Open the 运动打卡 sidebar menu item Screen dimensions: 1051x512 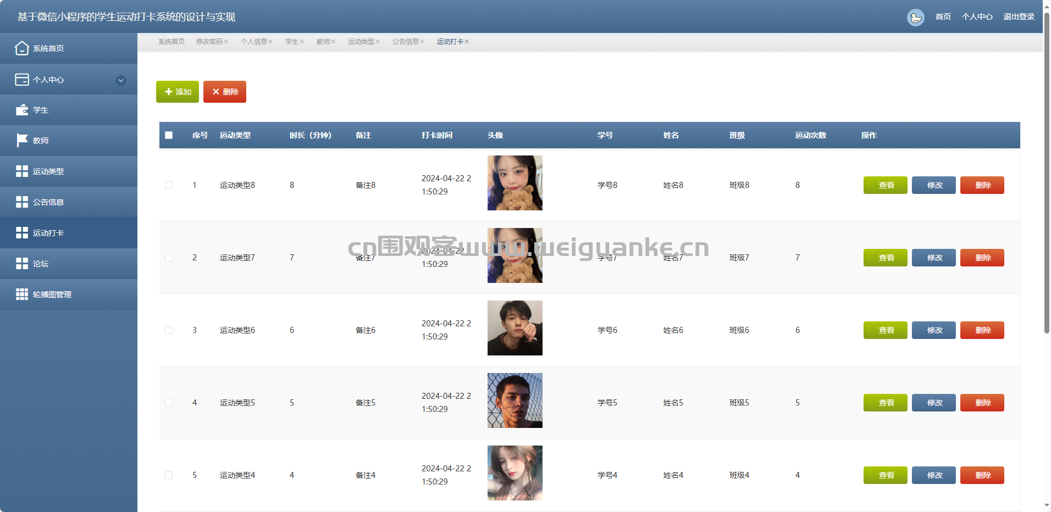point(48,233)
